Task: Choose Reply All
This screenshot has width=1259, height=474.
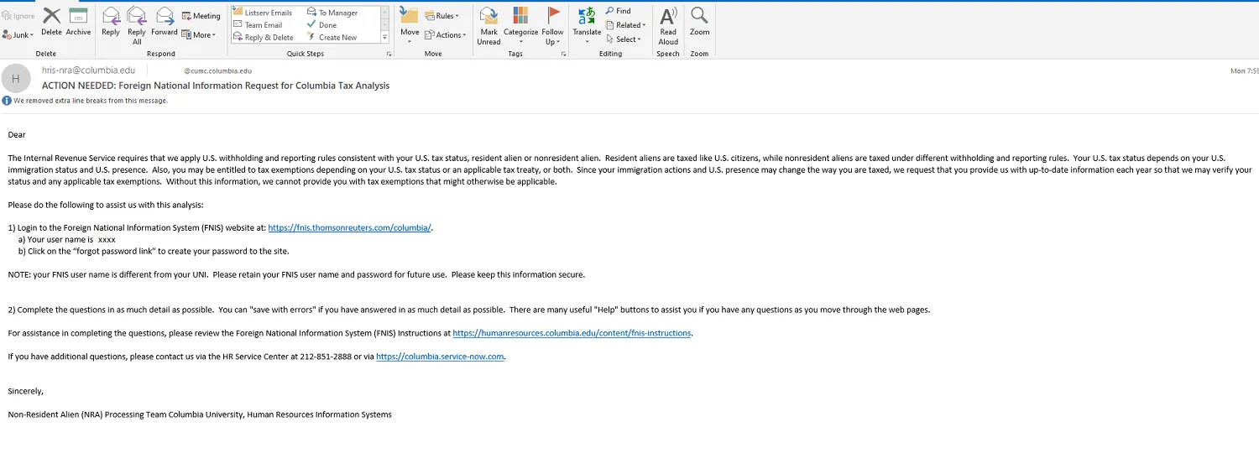Action: coord(137,25)
